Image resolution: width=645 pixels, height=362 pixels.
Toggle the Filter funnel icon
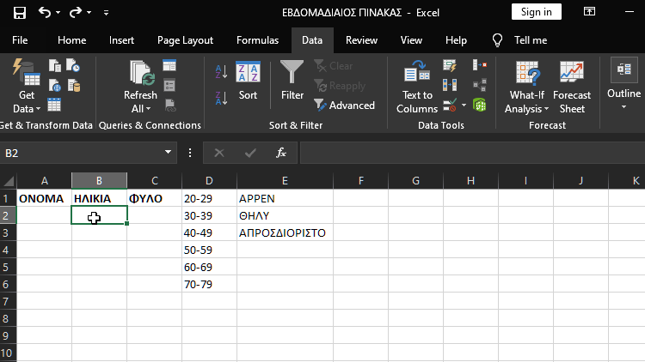tap(292, 82)
